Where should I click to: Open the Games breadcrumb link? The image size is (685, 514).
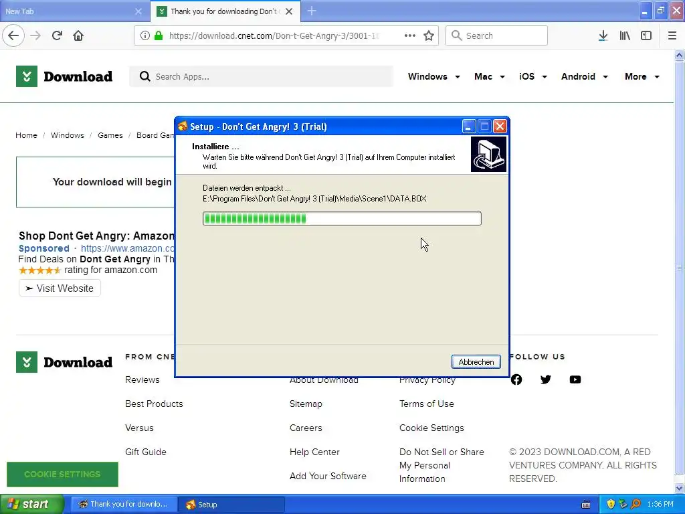pos(110,135)
